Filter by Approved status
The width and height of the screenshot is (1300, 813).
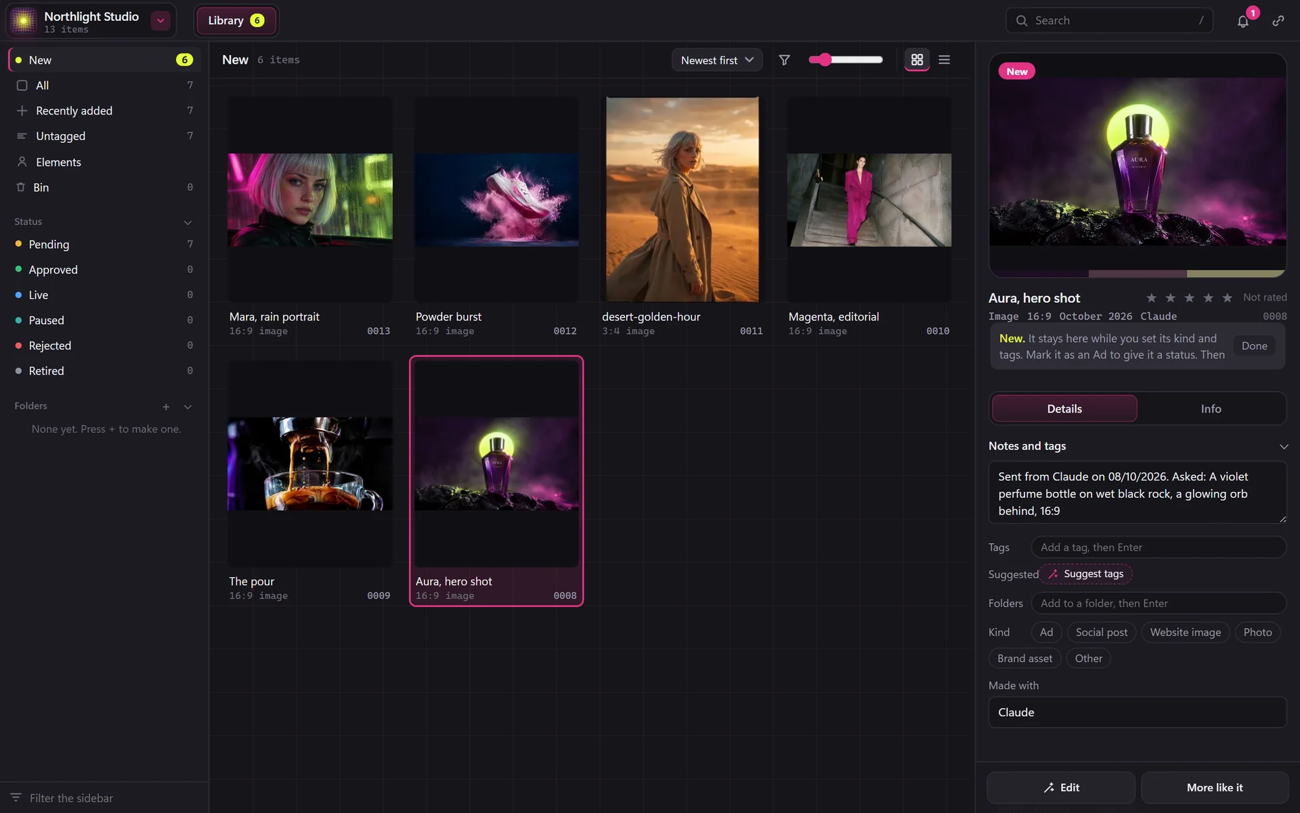pyautogui.click(x=104, y=270)
